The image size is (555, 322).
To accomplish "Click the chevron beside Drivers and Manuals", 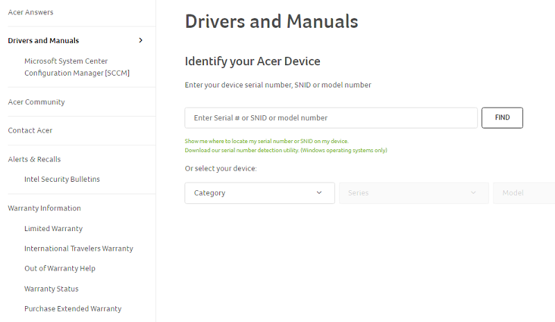I will tap(141, 40).
